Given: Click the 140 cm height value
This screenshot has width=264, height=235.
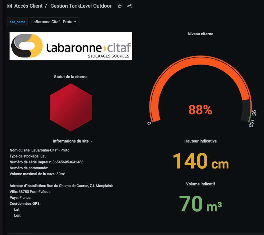Looking at the screenshot, I should point(201,161).
